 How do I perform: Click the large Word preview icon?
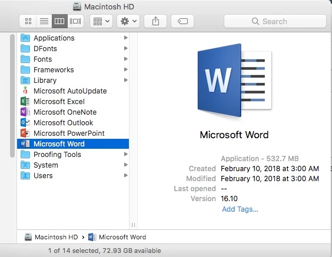235,80
